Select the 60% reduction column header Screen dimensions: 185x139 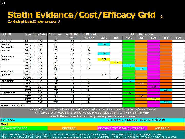click(179, 38)
